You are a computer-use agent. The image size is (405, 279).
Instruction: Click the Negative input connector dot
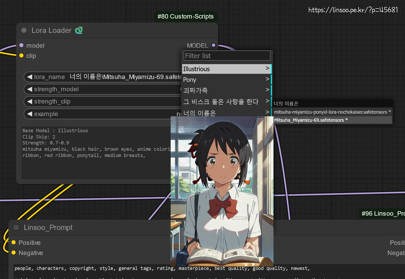[x=14, y=252]
